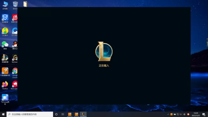Click orange app icon in system tray

(x=171, y=114)
